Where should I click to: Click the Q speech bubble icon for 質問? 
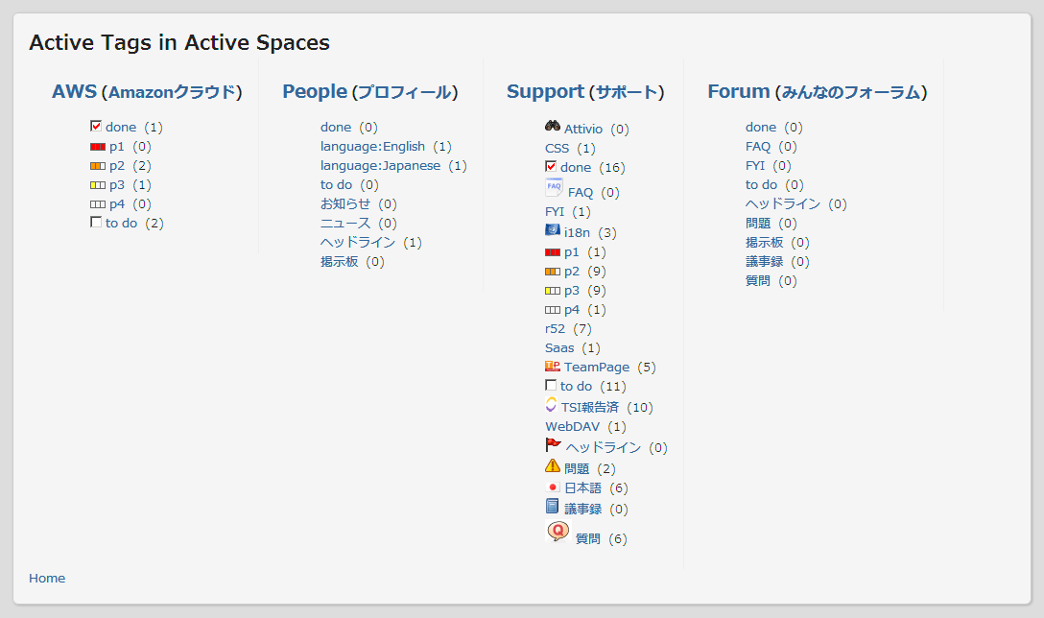coord(558,532)
